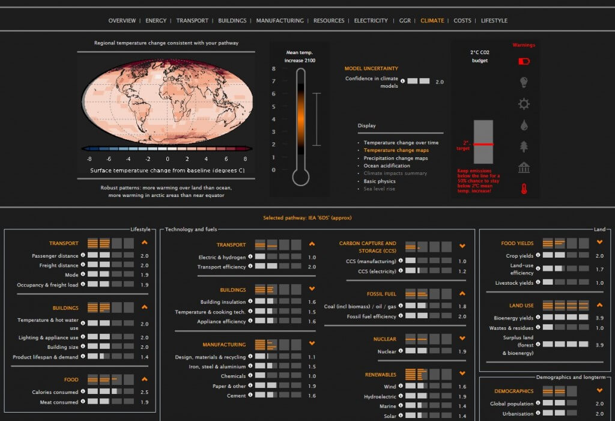Open the Costs tab
Viewport: 615px width, 421px height.
pos(462,20)
